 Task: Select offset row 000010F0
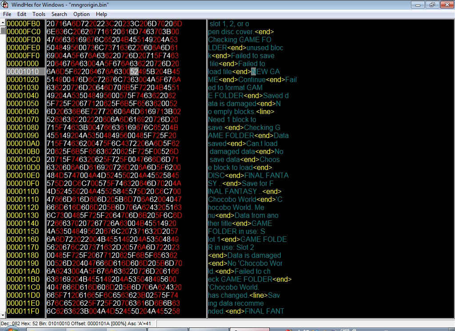[23, 184]
